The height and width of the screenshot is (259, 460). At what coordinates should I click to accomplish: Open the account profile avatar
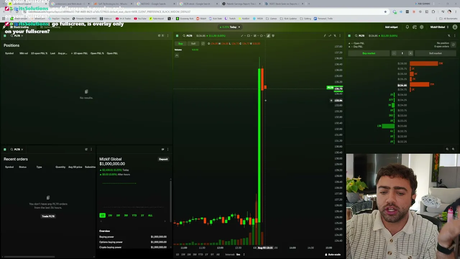coord(455,27)
